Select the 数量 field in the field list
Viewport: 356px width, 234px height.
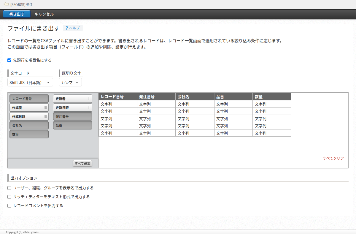[29, 134]
